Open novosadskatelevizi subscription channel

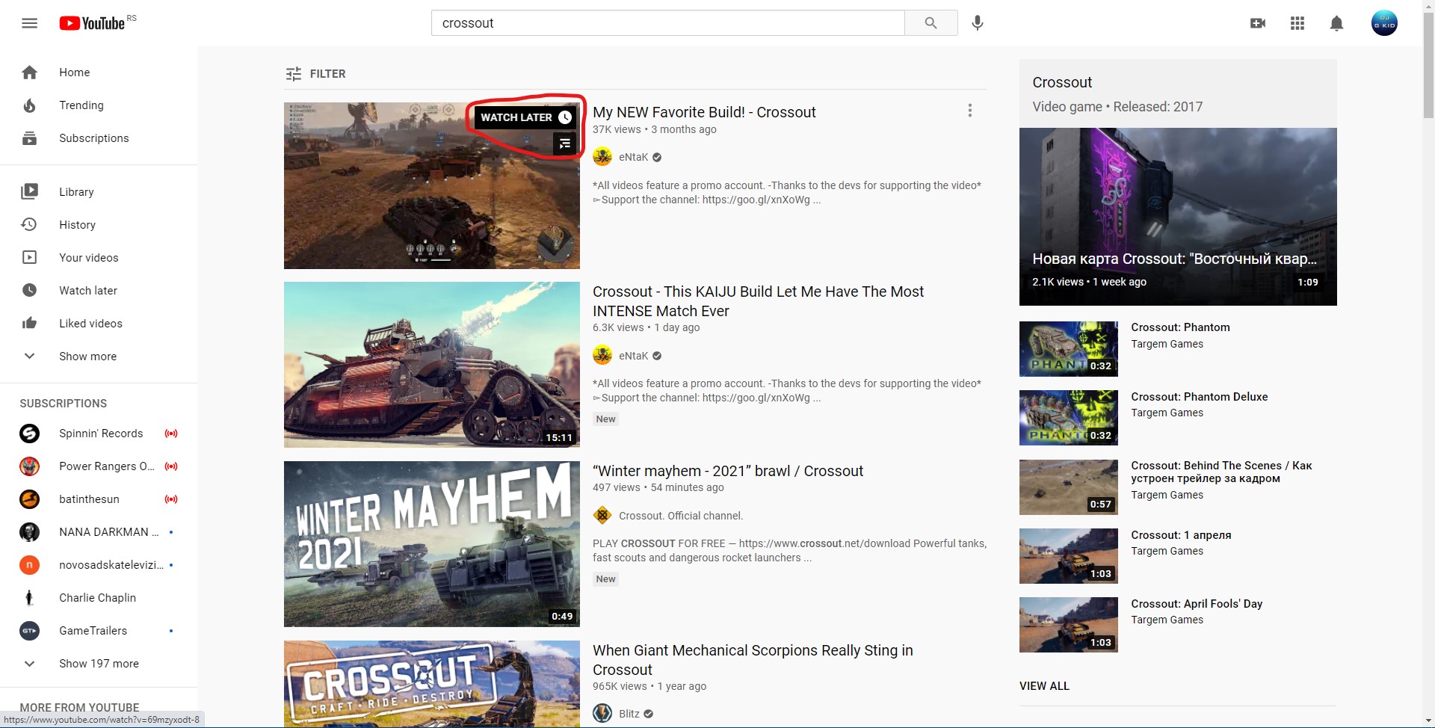(x=99, y=565)
